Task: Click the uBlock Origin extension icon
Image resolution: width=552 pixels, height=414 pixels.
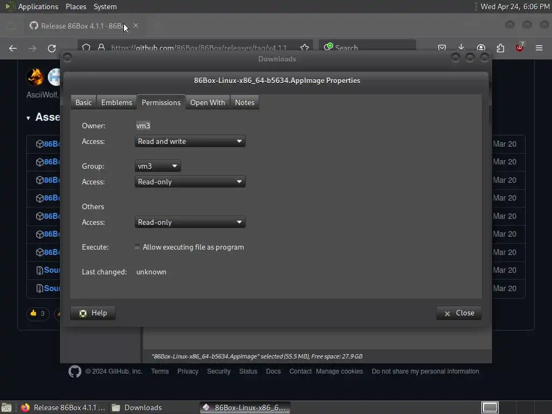Action: tap(520, 47)
